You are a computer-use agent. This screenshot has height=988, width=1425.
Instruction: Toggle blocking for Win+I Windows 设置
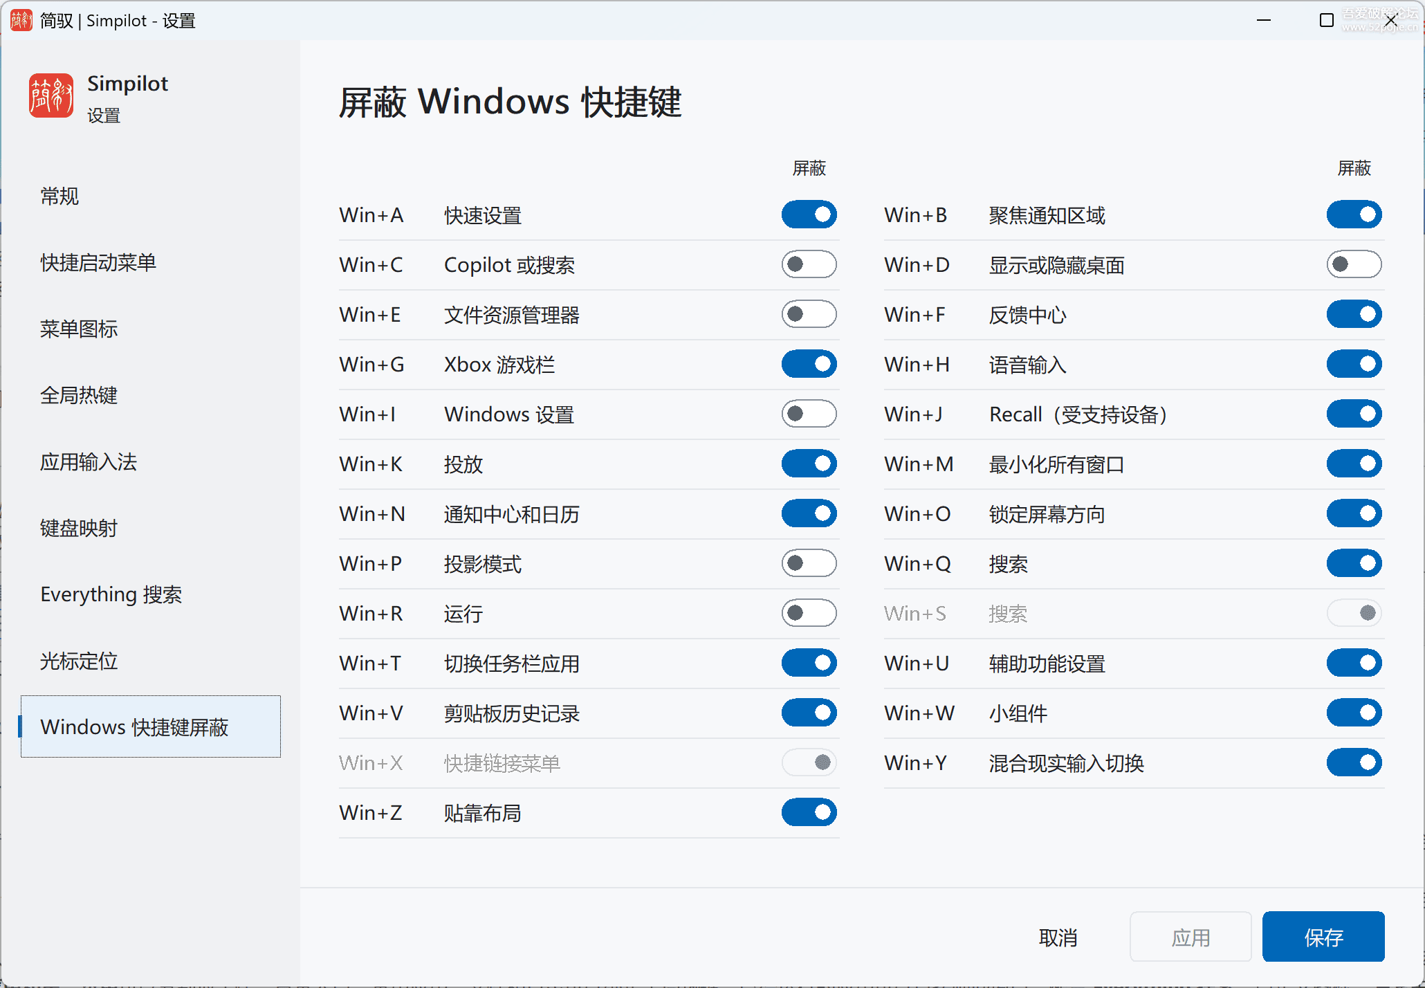pos(809,414)
